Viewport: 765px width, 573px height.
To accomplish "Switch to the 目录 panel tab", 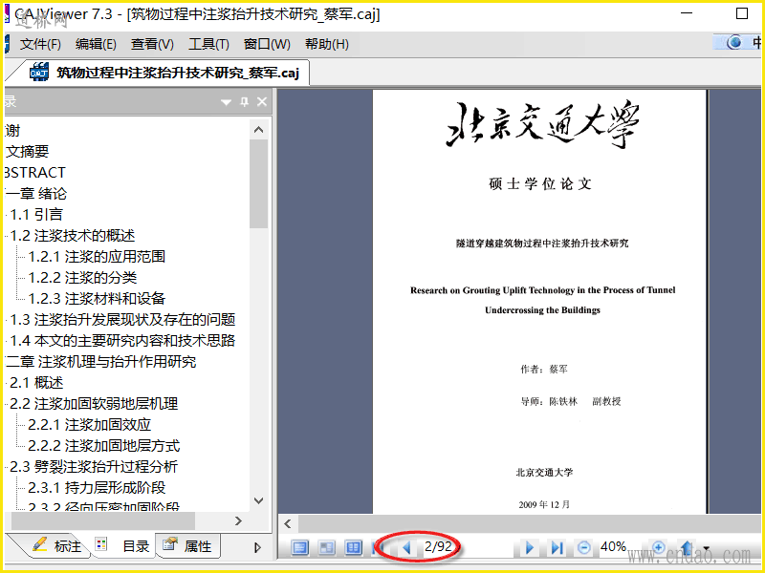I will pyautogui.click(x=124, y=546).
